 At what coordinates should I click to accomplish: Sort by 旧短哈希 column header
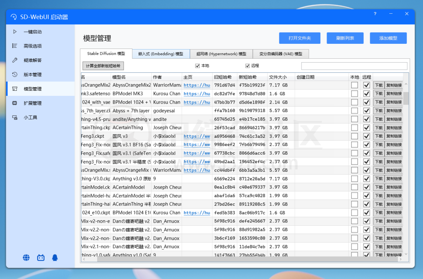tap(224, 77)
